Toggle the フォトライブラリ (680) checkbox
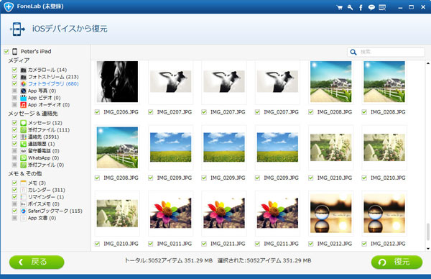 tap(14, 83)
